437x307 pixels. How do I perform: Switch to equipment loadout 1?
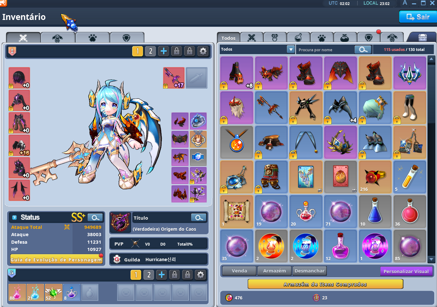[137, 51]
